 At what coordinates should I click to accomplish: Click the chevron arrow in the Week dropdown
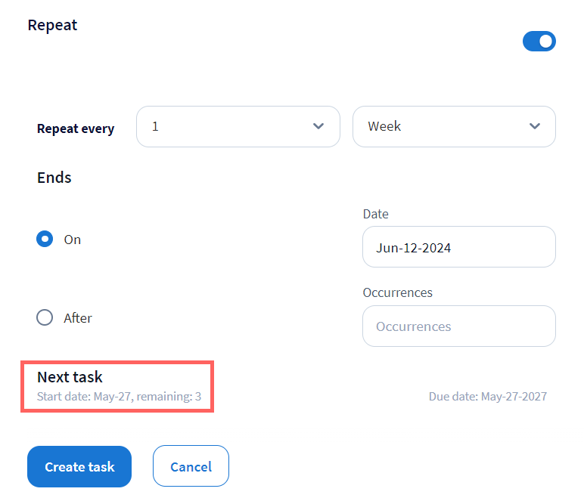[535, 126]
